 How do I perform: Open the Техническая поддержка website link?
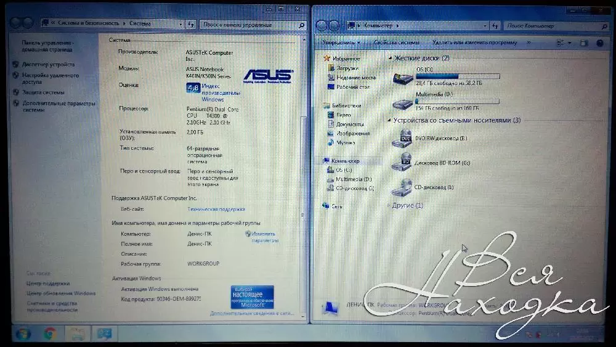[x=216, y=209]
